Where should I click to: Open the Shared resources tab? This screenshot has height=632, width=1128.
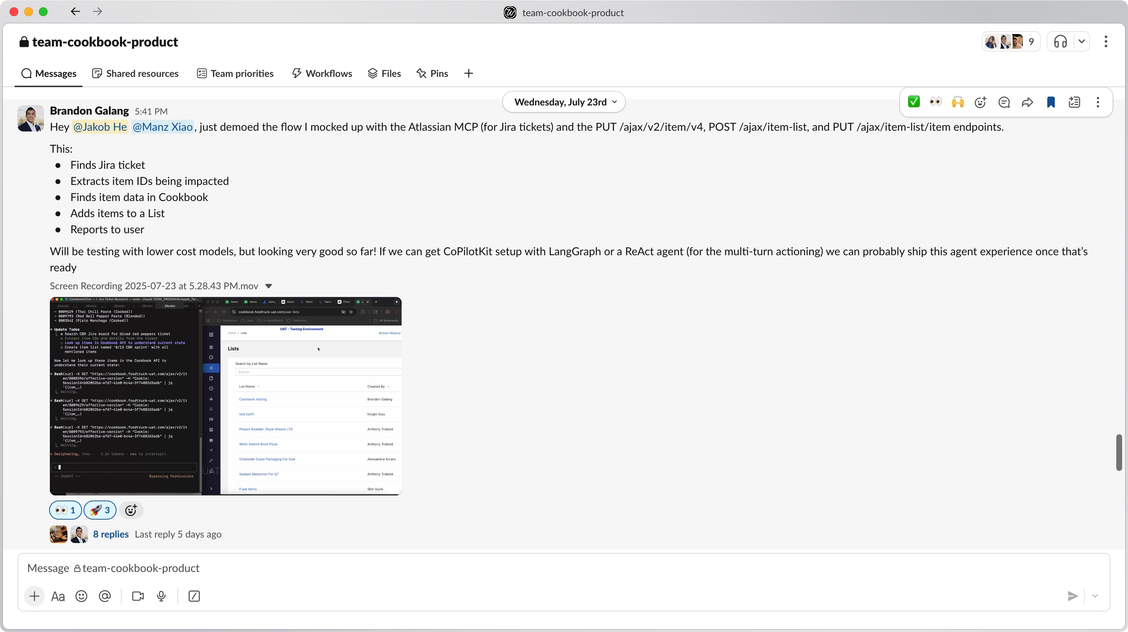coord(135,74)
